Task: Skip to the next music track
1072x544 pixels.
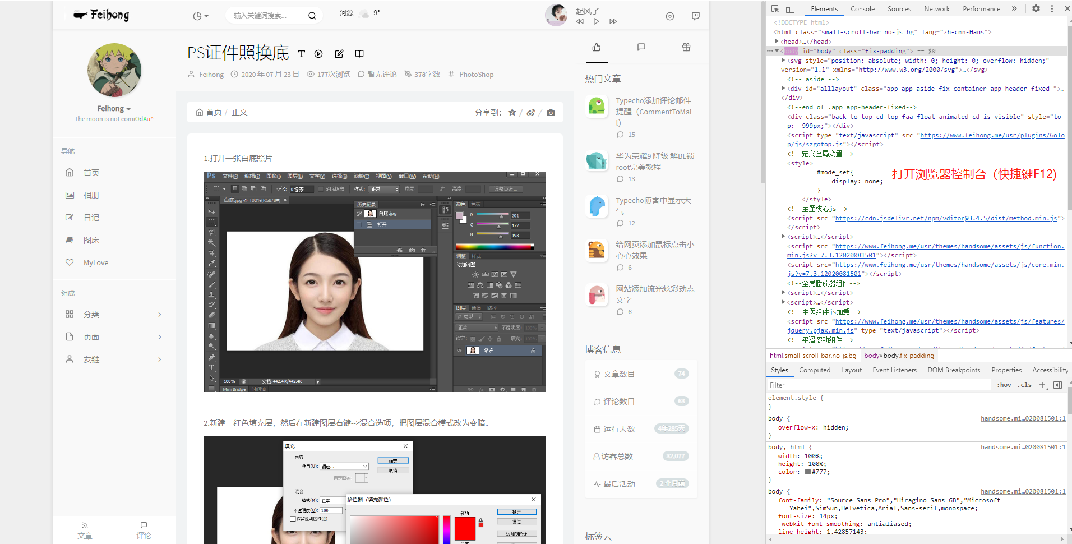Action: pyautogui.click(x=613, y=21)
